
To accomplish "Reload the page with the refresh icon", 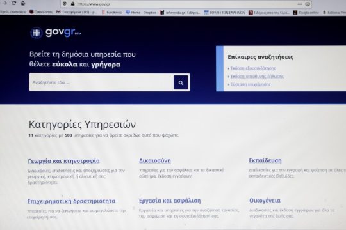I will tap(13, 3).
